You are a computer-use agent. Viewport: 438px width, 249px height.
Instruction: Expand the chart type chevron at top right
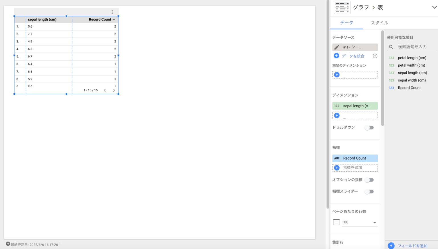pyautogui.click(x=434, y=7)
